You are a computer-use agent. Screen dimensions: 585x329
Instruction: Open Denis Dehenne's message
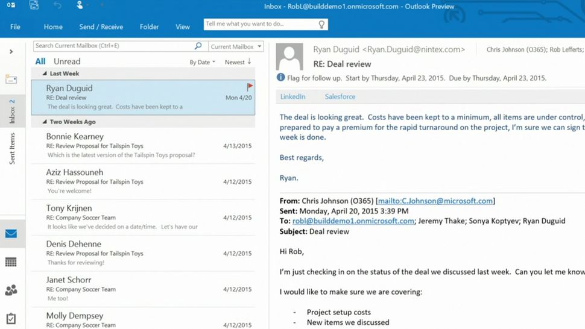coord(144,253)
